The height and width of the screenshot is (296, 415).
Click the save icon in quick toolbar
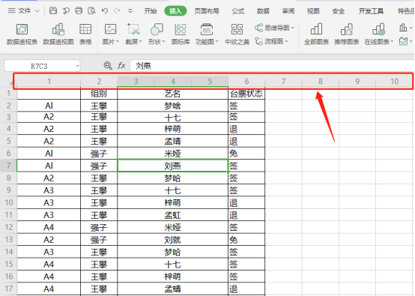pos(53,10)
